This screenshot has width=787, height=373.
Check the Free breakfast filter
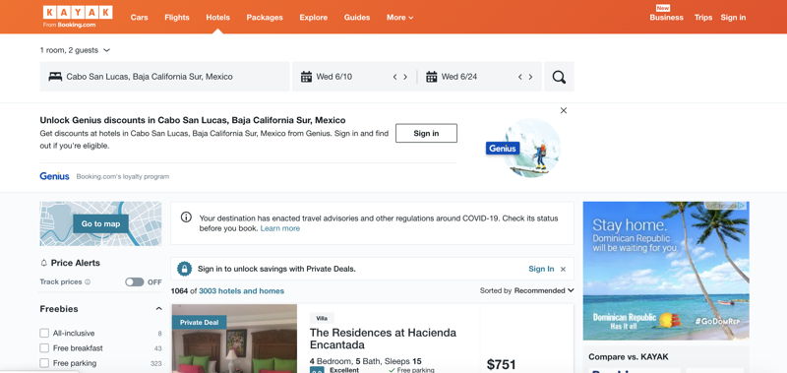pyautogui.click(x=44, y=347)
